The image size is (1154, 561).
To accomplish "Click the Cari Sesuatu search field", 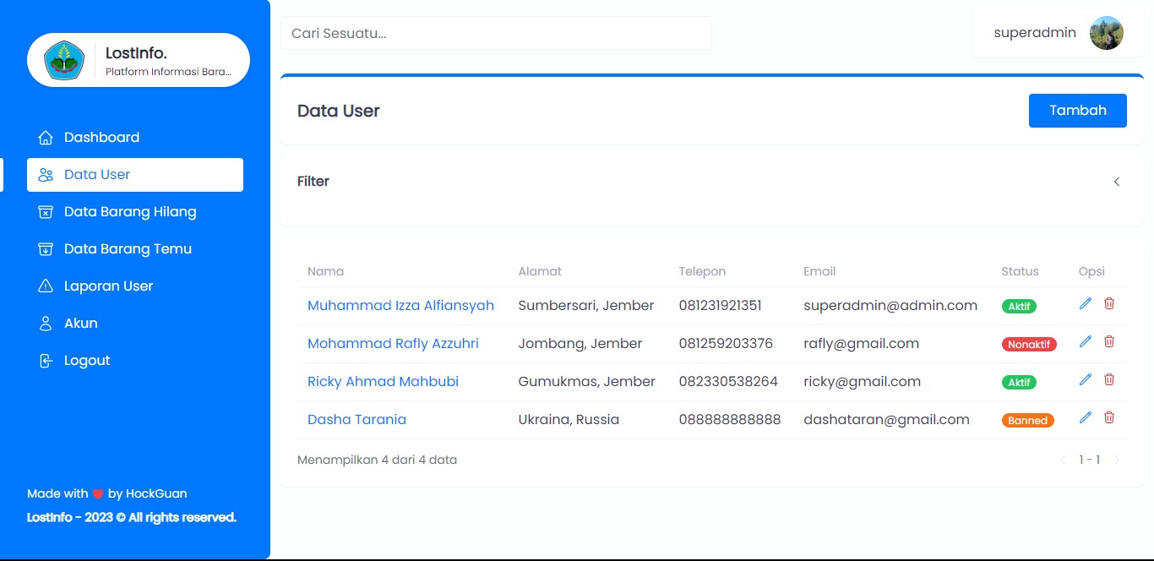I will (496, 34).
